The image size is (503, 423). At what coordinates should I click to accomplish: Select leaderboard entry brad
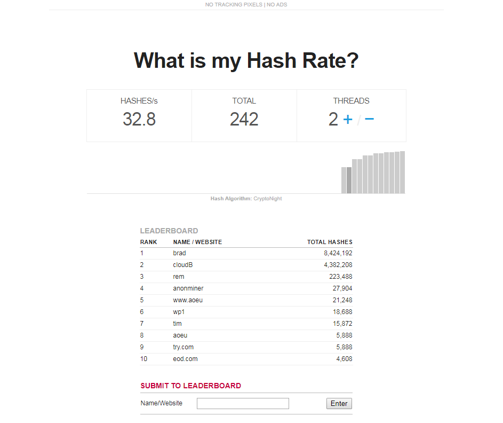pos(179,253)
